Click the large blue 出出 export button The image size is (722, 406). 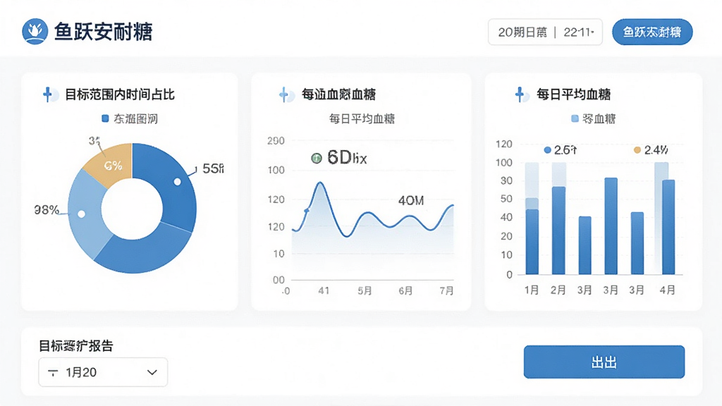(604, 362)
